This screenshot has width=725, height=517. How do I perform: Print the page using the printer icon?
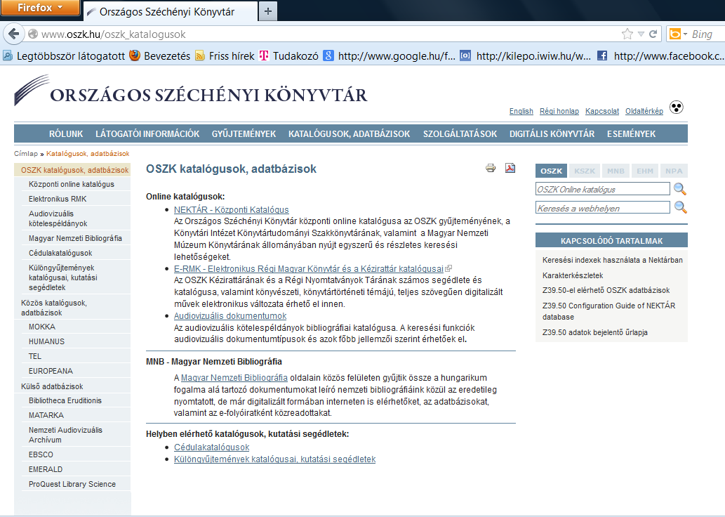491,168
